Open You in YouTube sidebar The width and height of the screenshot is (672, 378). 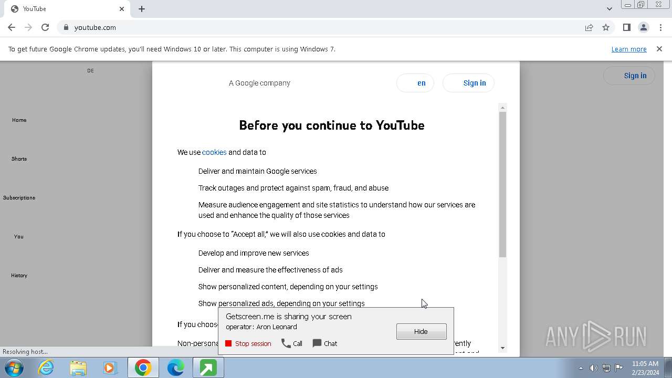tap(19, 237)
